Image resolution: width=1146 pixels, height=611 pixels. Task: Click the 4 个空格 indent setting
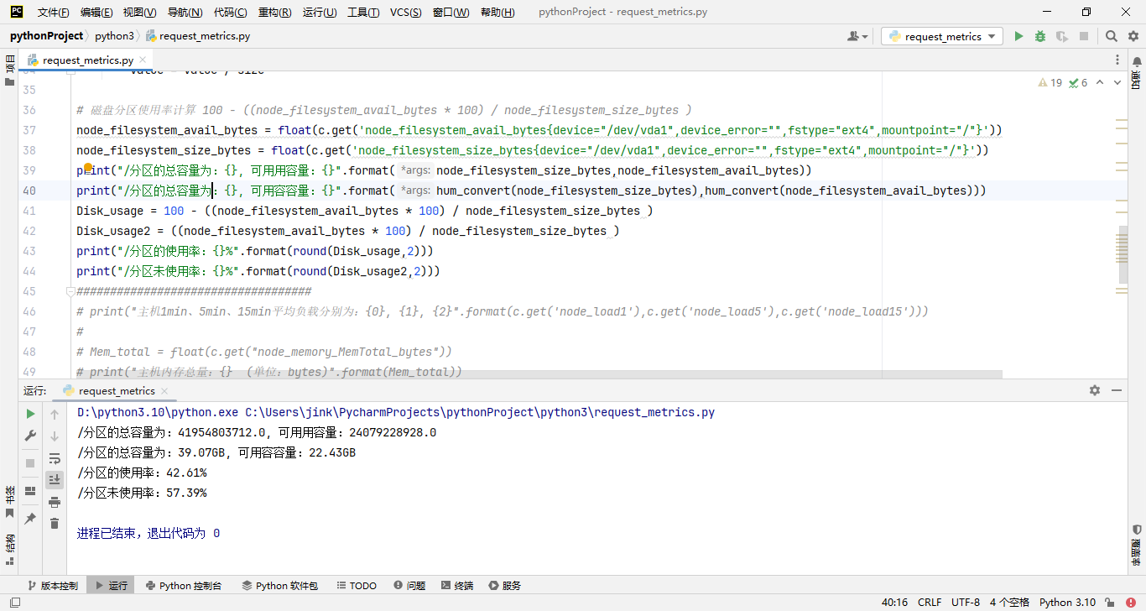click(1009, 603)
